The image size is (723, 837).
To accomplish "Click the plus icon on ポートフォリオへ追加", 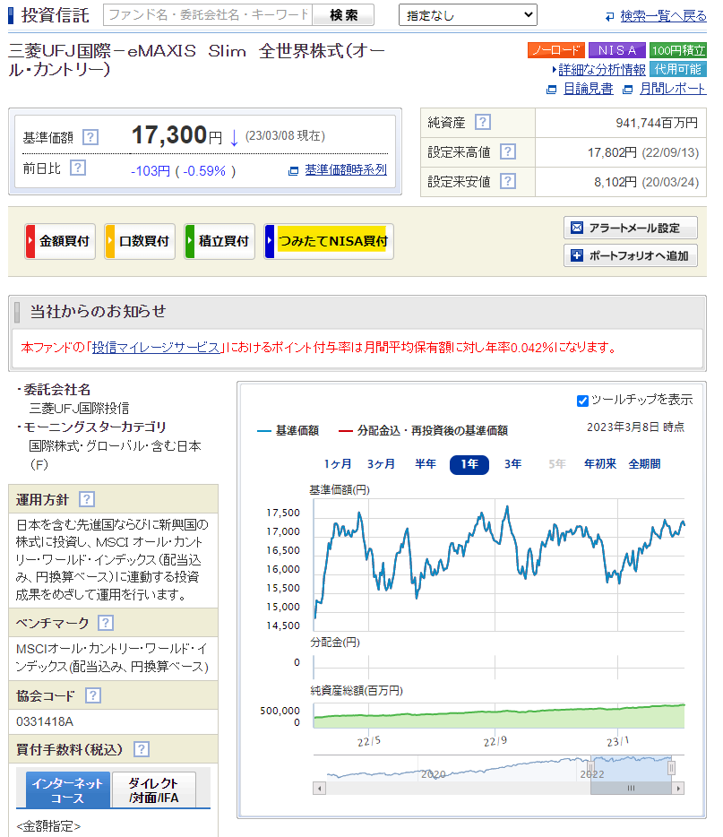I will point(577,255).
